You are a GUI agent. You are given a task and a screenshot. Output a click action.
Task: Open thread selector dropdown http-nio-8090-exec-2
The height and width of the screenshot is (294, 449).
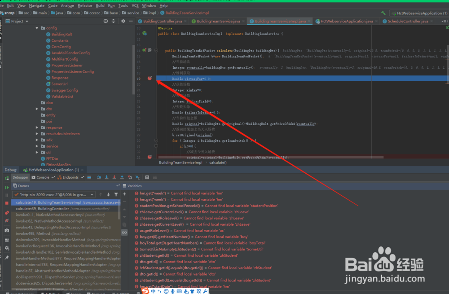coord(54,195)
